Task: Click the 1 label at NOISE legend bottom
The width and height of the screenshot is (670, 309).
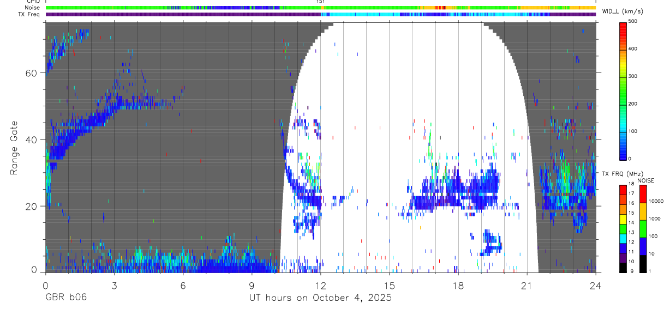Action: point(650,271)
